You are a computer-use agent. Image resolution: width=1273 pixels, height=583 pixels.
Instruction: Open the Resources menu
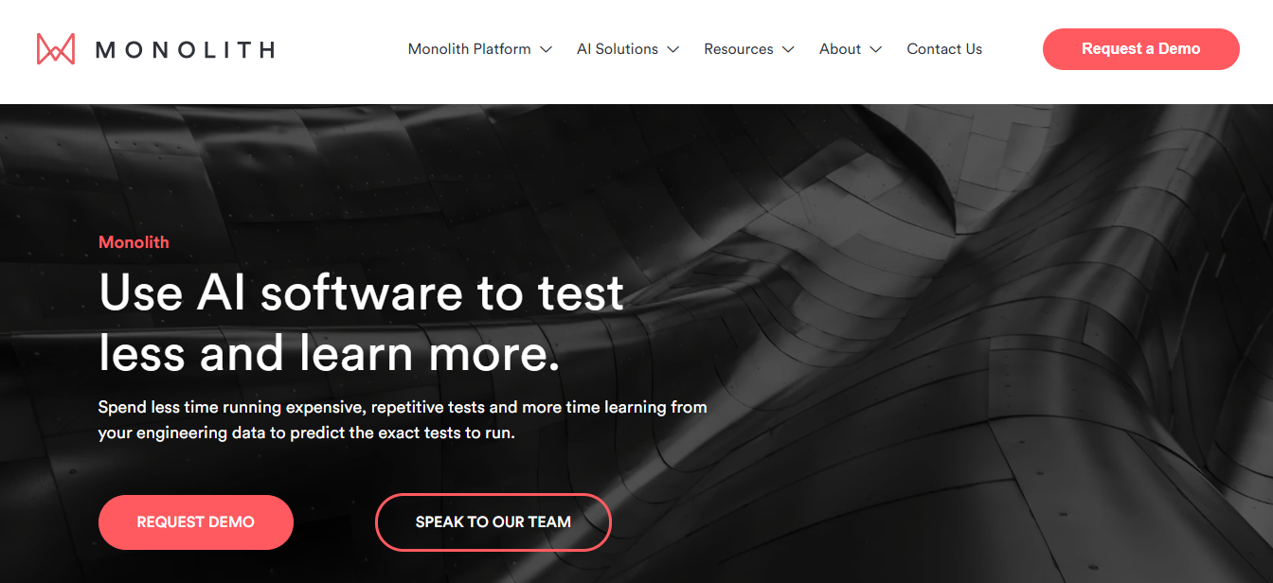(738, 49)
